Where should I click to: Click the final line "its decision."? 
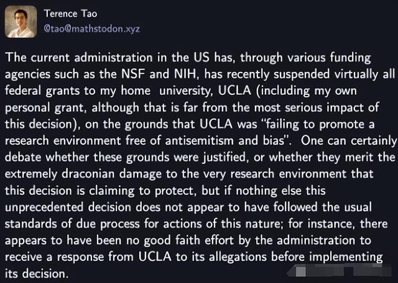[35, 274]
